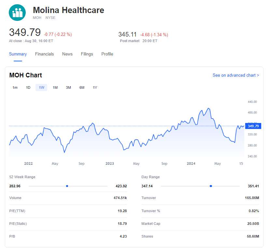268x250 pixels.
Task: Set chart range to 1Y
Action: (95, 87)
